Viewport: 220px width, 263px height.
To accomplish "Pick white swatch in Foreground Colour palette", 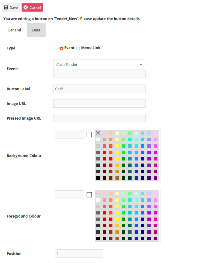I will [98, 200].
